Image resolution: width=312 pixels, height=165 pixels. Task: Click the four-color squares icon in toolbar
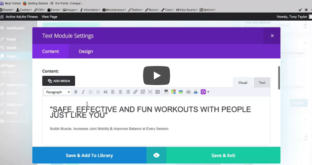[x=174, y=92]
